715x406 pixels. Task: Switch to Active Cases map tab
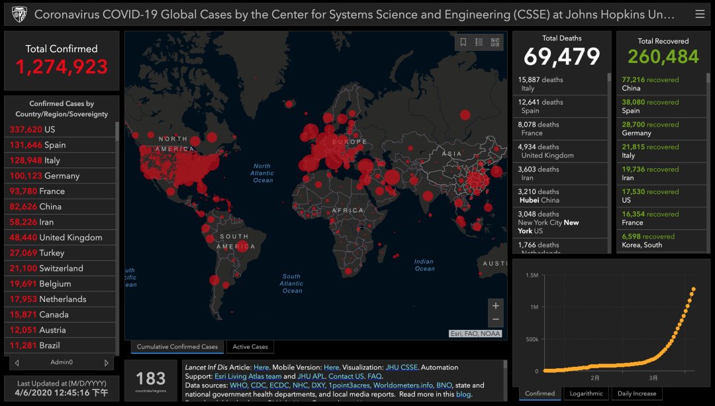(x=250, y=346)
